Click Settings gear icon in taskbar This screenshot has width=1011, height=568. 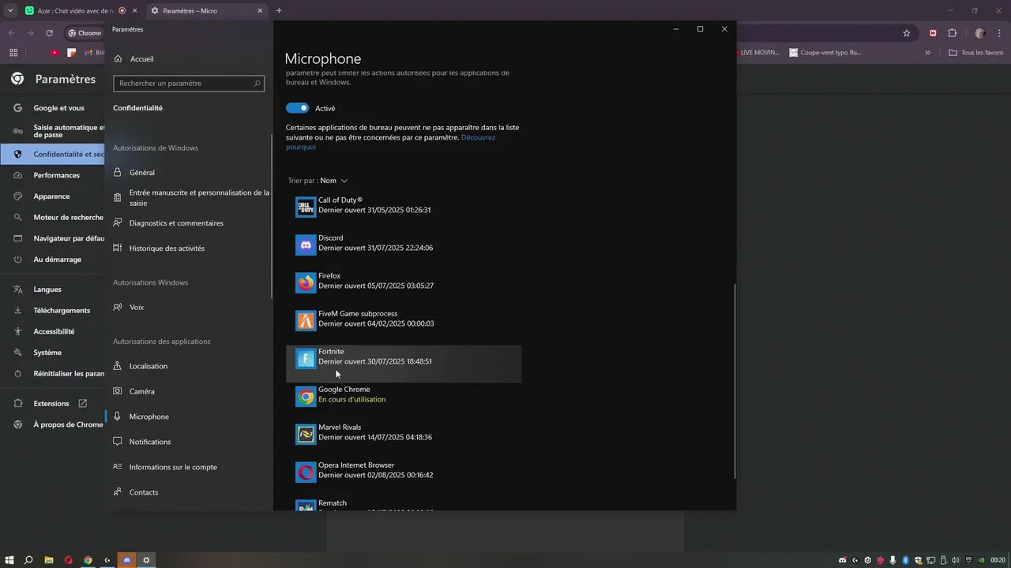pos(146,560)
